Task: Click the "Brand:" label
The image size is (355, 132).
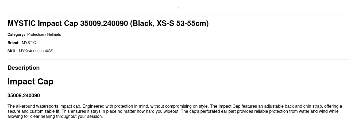Action: point(13,43)
